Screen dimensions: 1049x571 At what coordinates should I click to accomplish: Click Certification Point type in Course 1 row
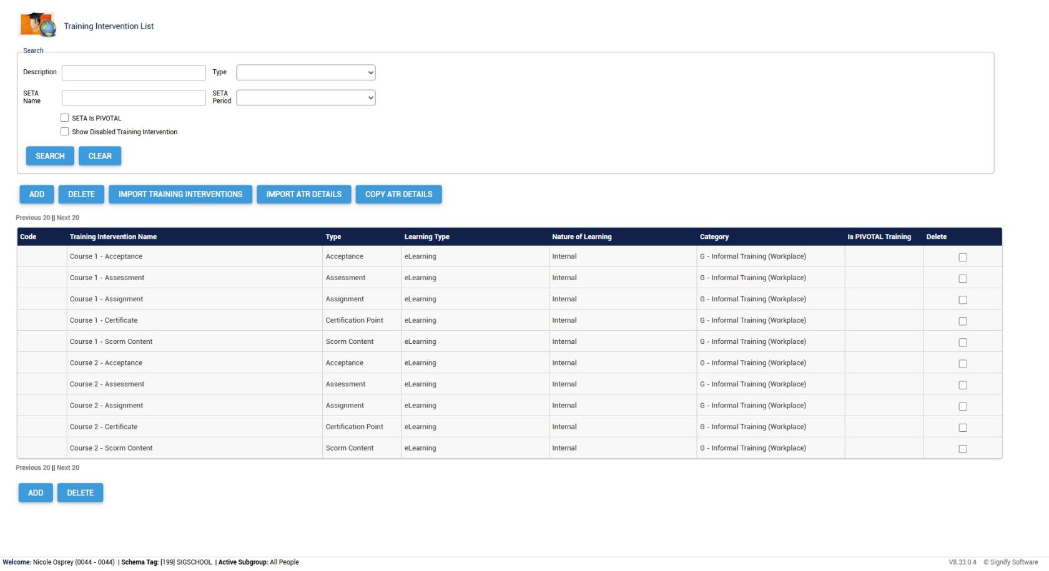[x=355, y=320]
